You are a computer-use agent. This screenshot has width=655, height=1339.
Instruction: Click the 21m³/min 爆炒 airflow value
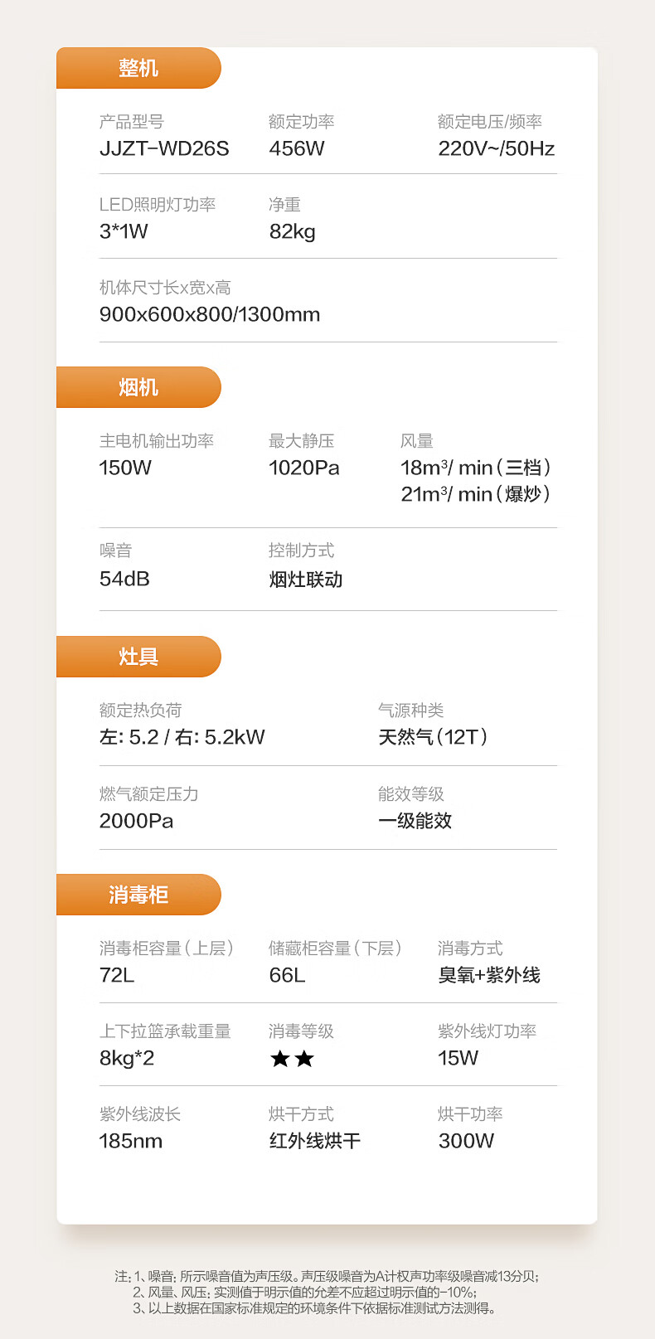pyautogui.click(x=475, y=494)
